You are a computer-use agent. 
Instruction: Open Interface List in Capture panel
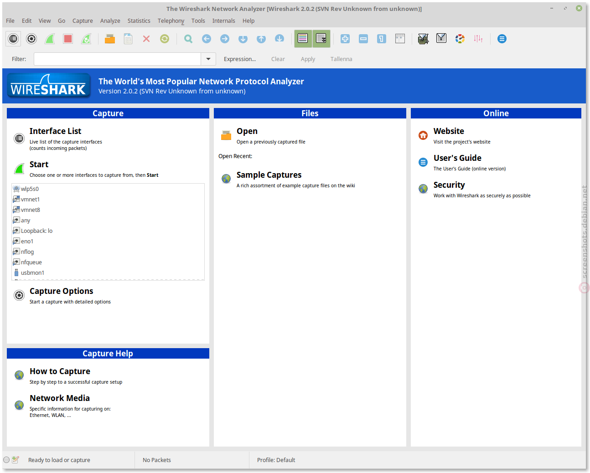[55, 131]
